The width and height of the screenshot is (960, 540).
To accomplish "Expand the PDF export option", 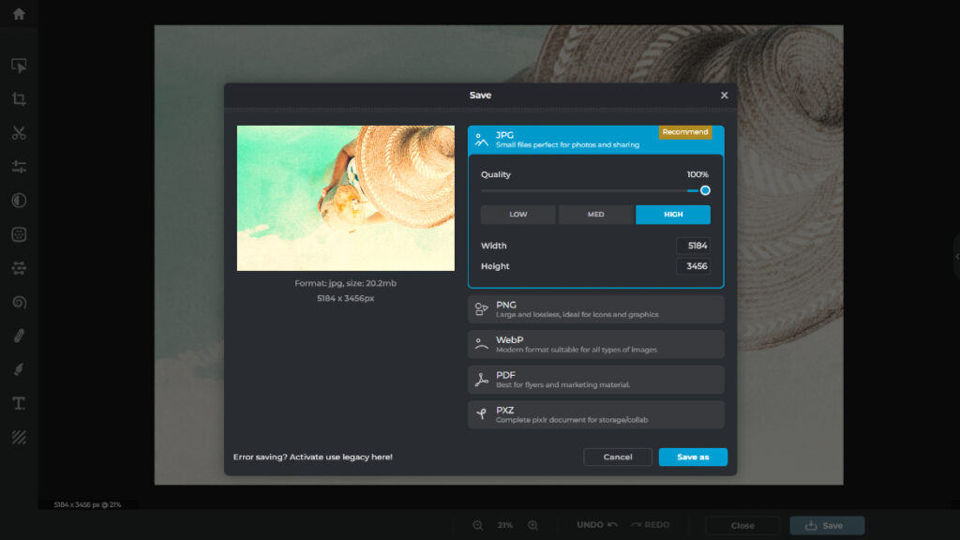I will (595, 379).
